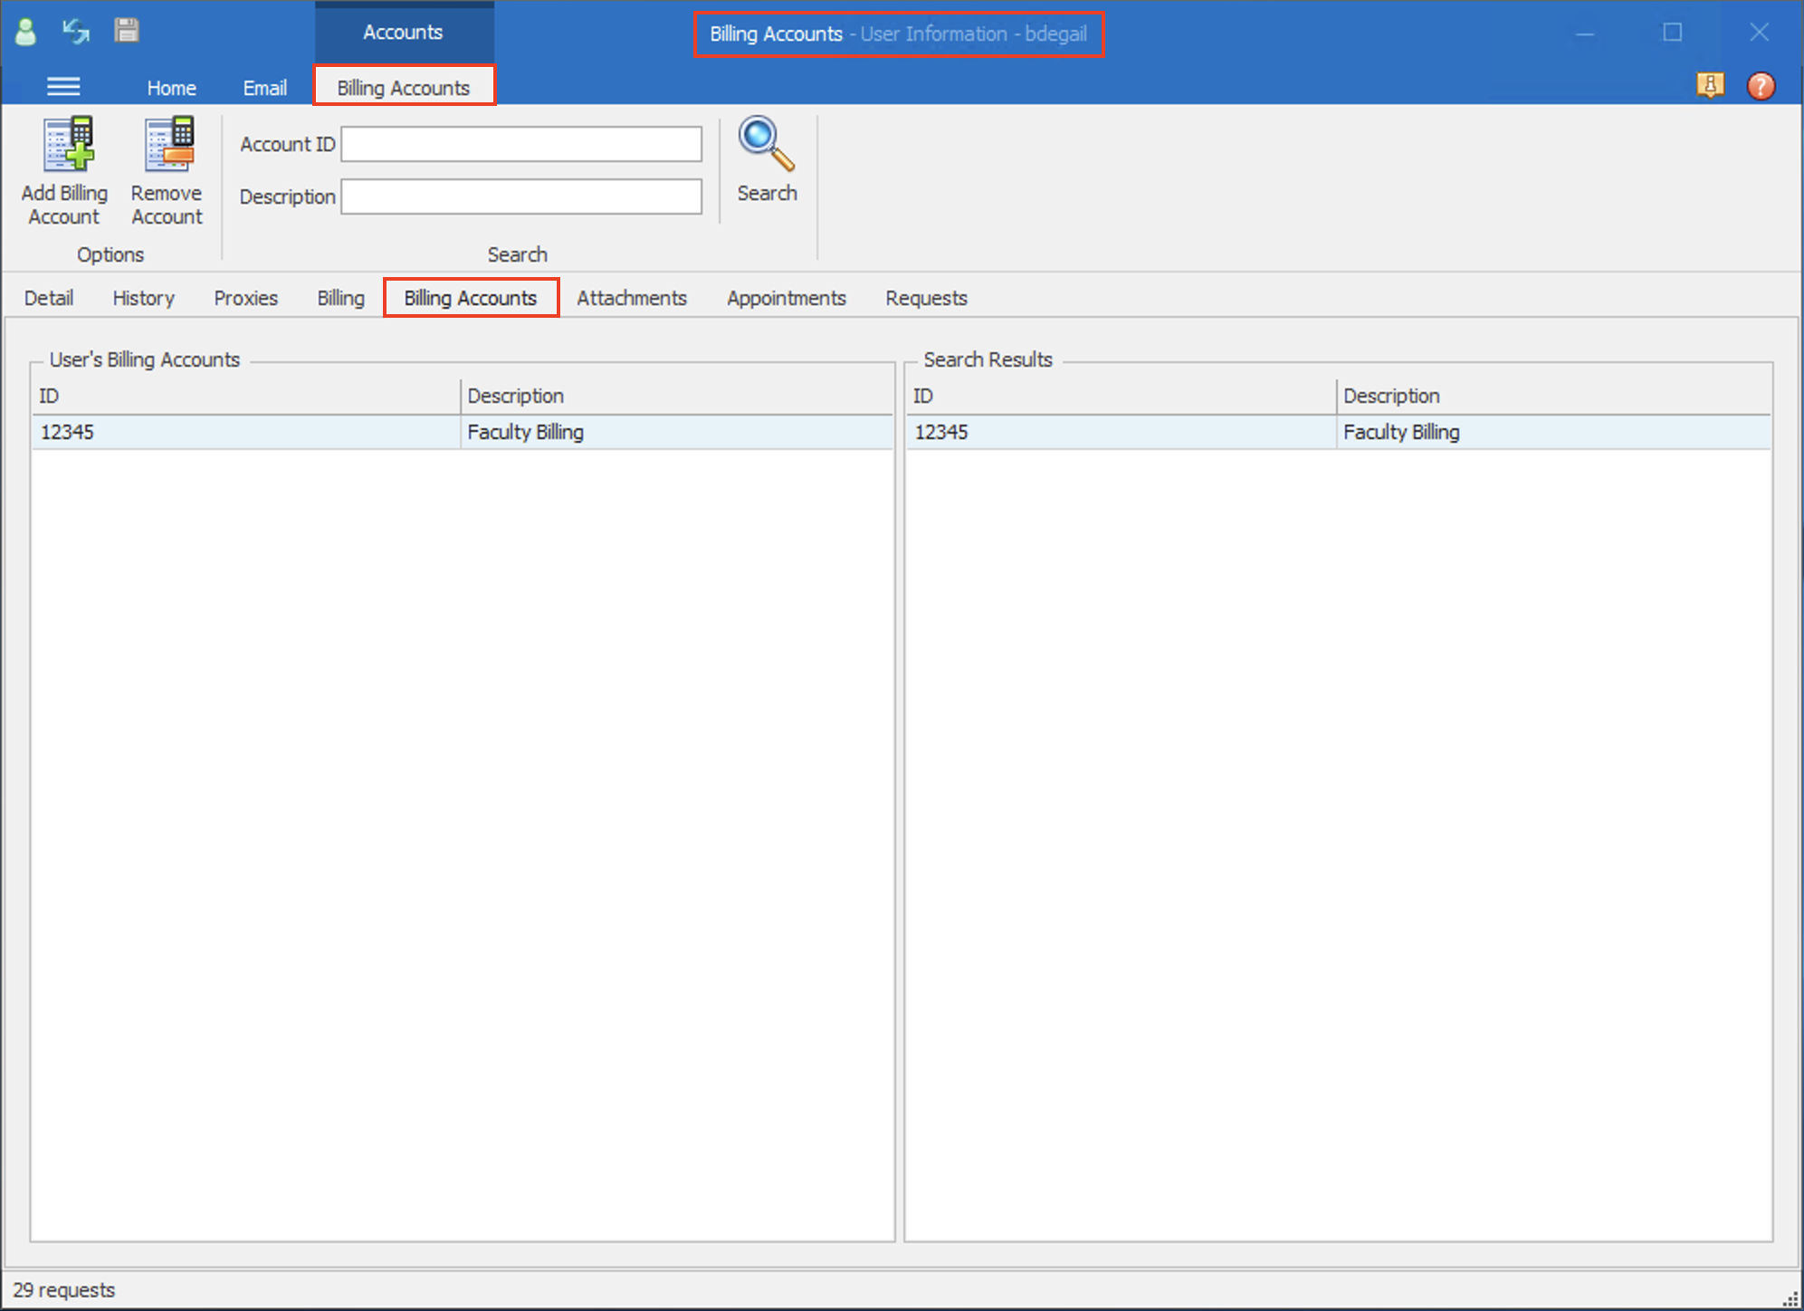Click the user profile icon in title bar
1804x1311 pixels.
[x=25, y=33]
